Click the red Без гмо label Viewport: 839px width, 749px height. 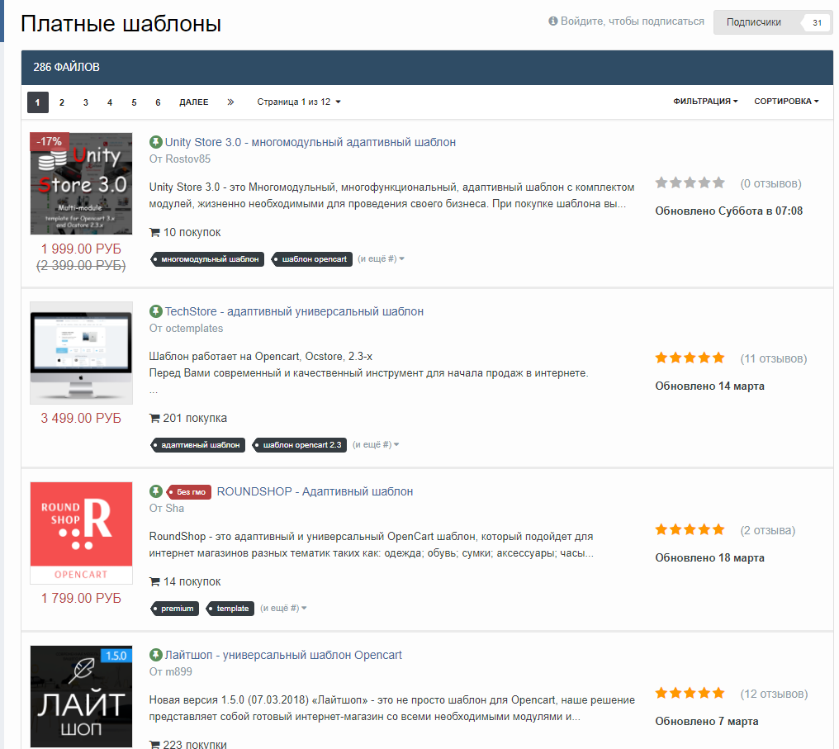click(189, 491)
